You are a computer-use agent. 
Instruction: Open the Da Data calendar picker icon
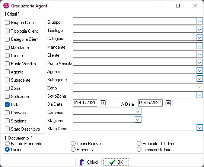tap(103, 103)
